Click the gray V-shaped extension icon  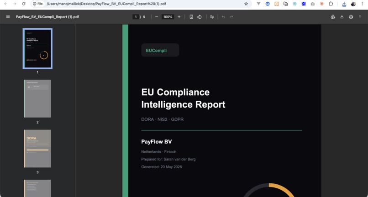tap(258, 4)
